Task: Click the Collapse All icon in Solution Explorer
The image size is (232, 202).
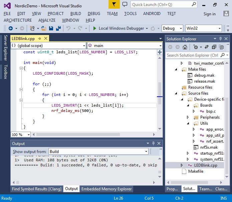Action: point(214,47)
